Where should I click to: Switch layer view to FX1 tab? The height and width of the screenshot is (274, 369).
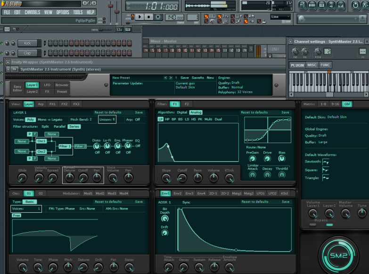[52, 104]
